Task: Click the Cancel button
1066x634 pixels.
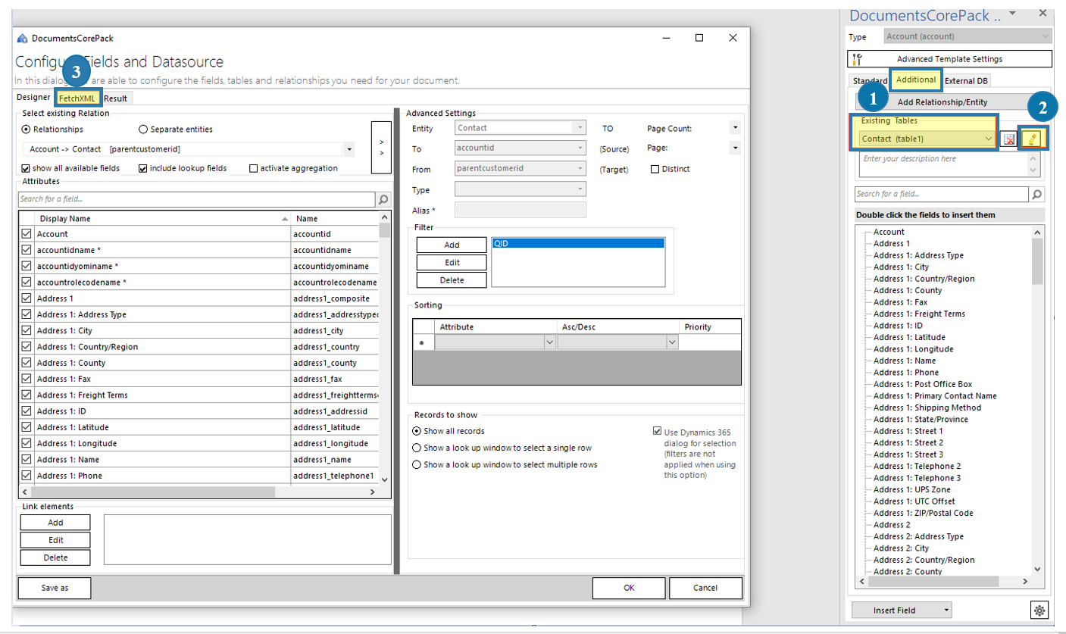Action: [705, 588]
